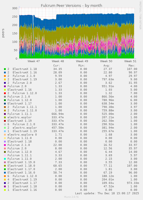The height and width of the screenshot is (200, 143).
Task: Select the Week 49 axis label
Action: tap(82, 61)
